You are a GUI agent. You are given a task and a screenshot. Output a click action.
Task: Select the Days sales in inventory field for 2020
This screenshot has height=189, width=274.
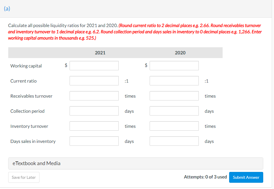(x=174, y=141)
